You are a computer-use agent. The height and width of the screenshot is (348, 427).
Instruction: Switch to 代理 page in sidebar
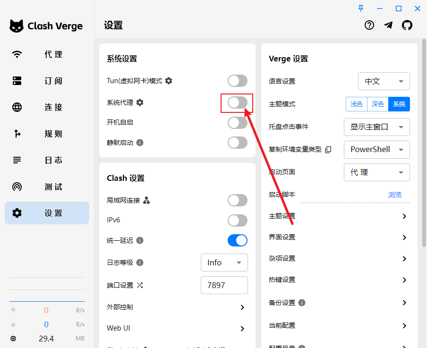click(47, 54)
